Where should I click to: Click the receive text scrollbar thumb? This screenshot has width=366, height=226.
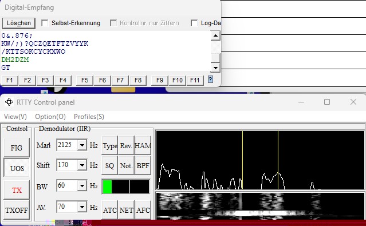(x=215, y=58)
